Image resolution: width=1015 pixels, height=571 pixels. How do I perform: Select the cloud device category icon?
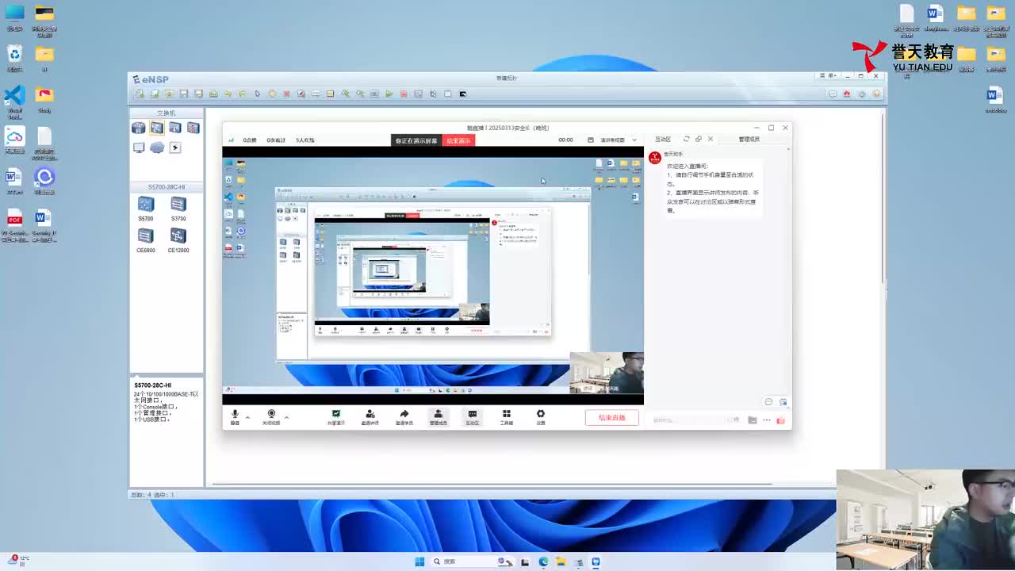pyautogui.click(x=157, y=148)
